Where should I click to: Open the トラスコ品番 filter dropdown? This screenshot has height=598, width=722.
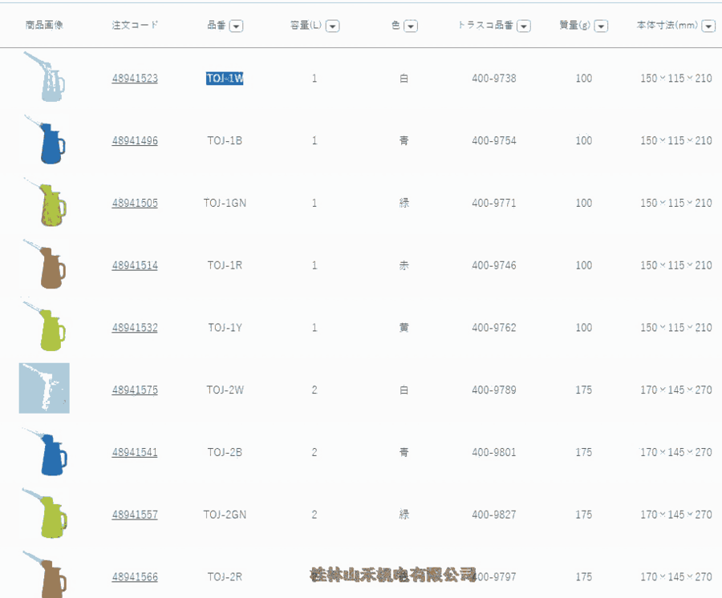(524, 26)
